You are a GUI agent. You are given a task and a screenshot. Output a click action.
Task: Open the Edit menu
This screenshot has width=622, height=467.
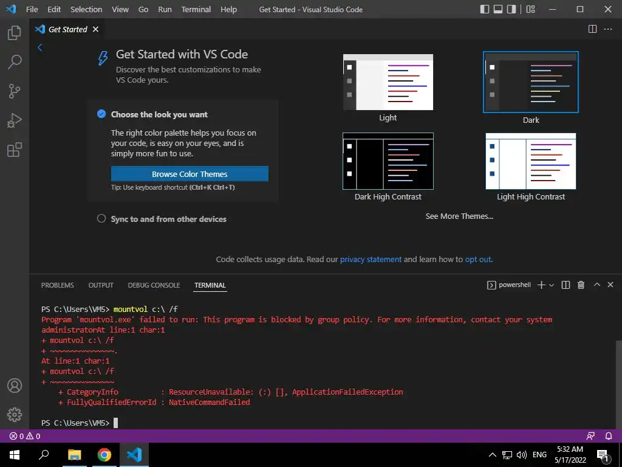click(54, 9)
